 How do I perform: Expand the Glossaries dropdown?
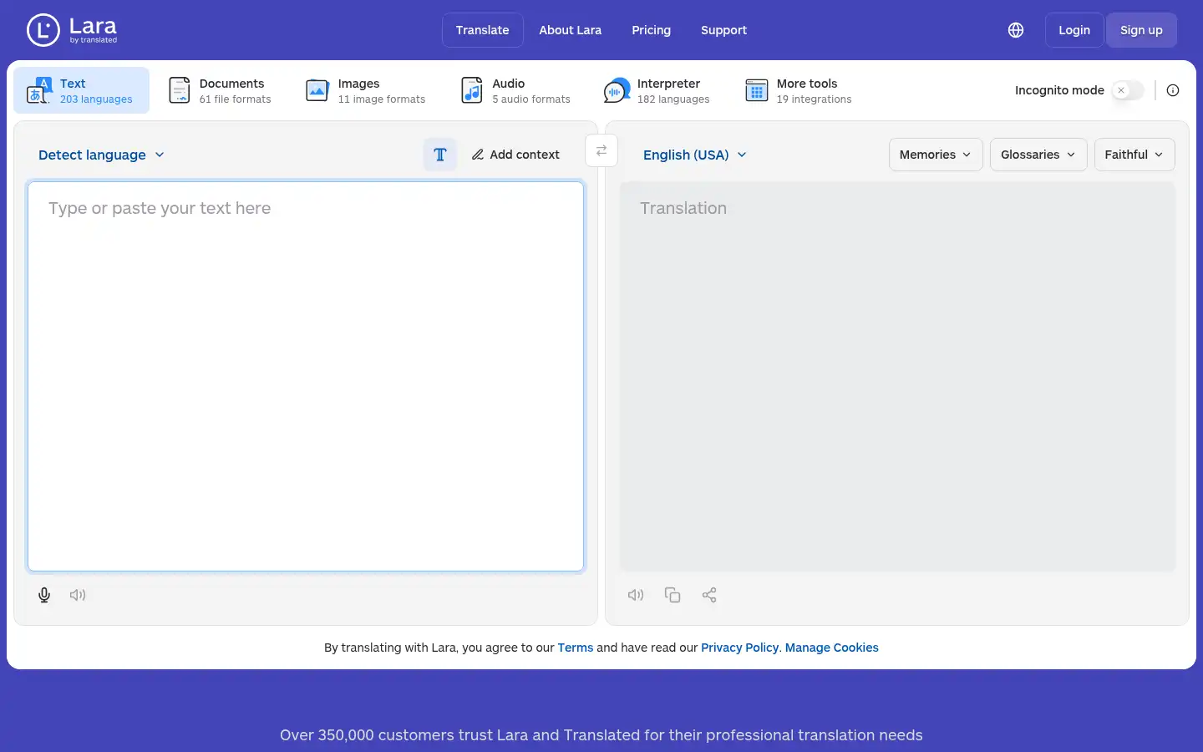tap(1038, 155)
